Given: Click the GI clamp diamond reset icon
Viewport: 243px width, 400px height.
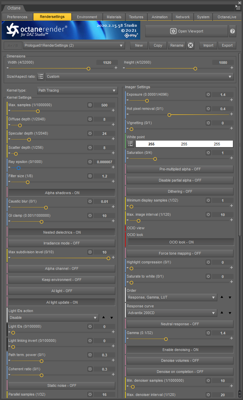Looking at the screenshot, I should pos(90,216).
